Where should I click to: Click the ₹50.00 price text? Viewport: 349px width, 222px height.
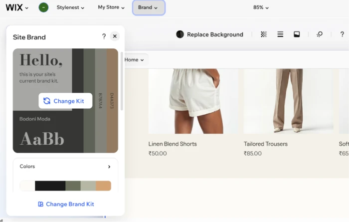(158, 154)
